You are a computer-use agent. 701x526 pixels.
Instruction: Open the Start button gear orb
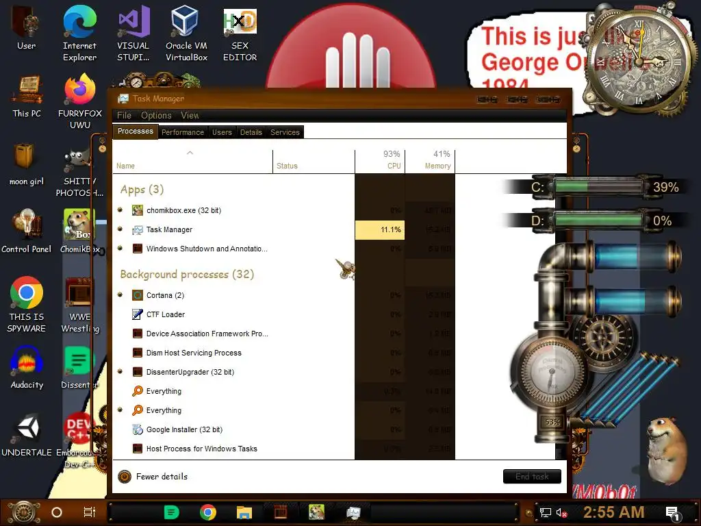coord(24,512)
